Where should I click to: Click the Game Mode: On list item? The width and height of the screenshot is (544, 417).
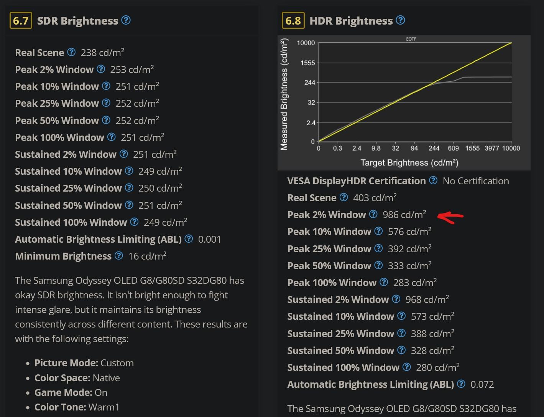[71, 392]
